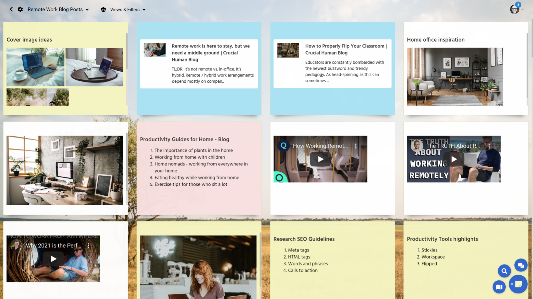Click the notification badge showing 3
This screenshot has height=299, width=533.
518,5
